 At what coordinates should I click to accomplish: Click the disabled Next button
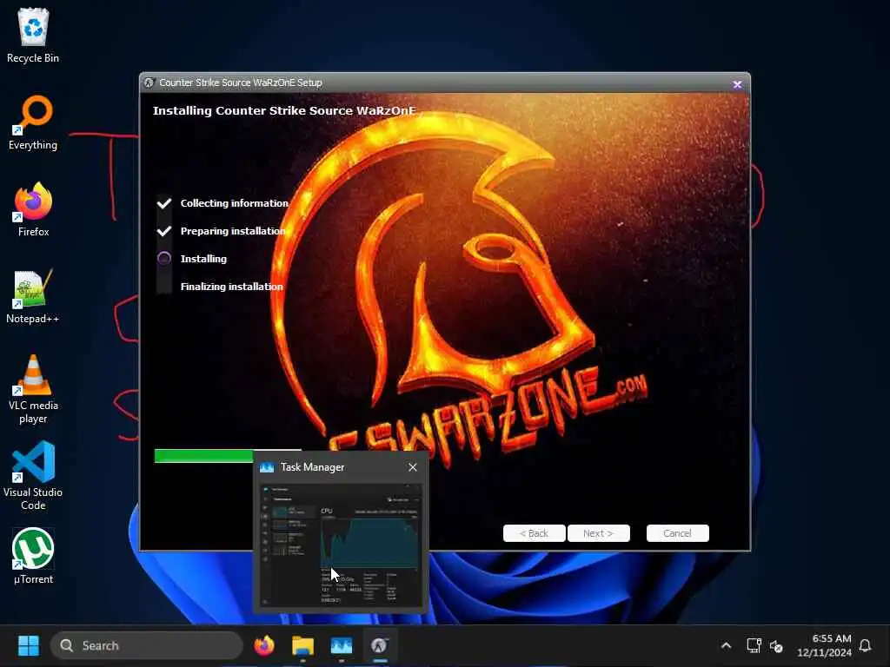598,533
